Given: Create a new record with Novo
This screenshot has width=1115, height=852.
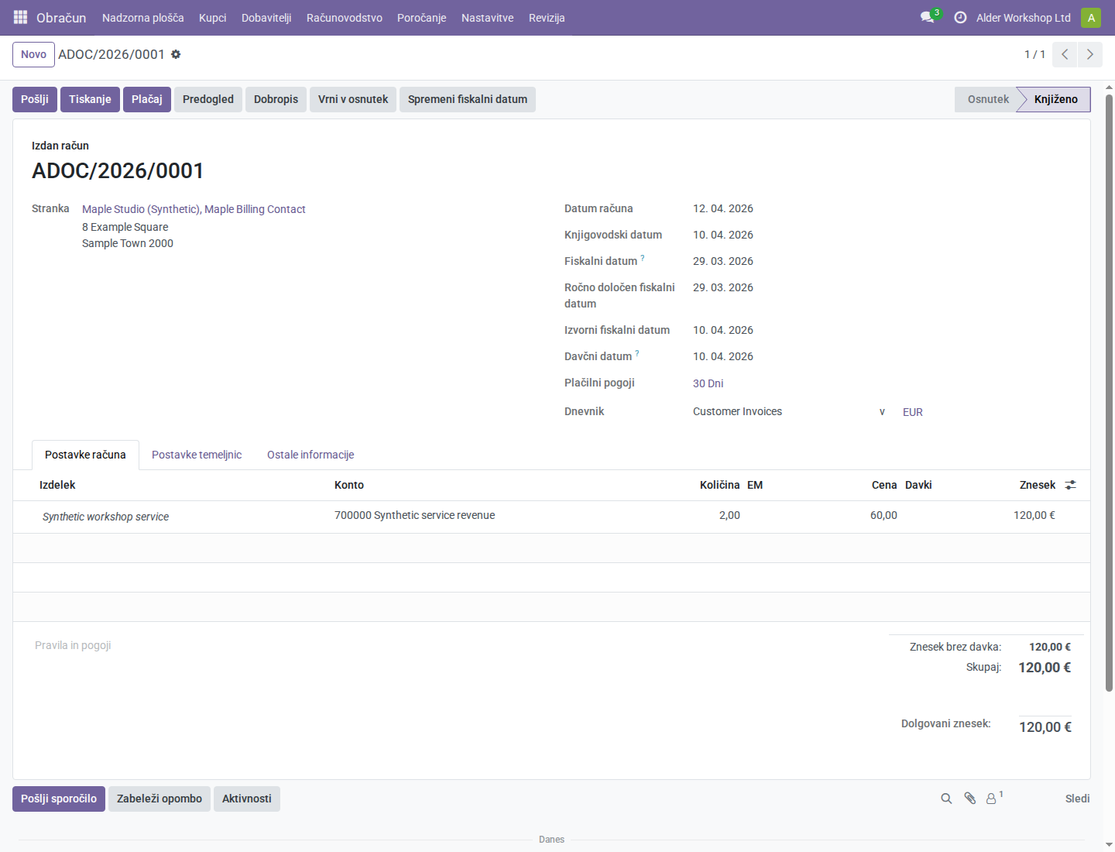Looking at the screenshot, I should (33, 54).
